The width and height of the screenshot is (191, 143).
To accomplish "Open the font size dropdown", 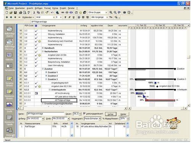I will (x=61, y=17).
